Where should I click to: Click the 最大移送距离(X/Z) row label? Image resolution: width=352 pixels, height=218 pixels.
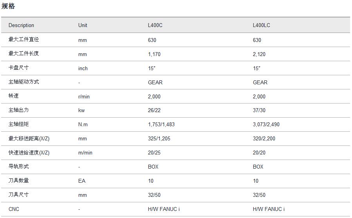tap(29, 138)
